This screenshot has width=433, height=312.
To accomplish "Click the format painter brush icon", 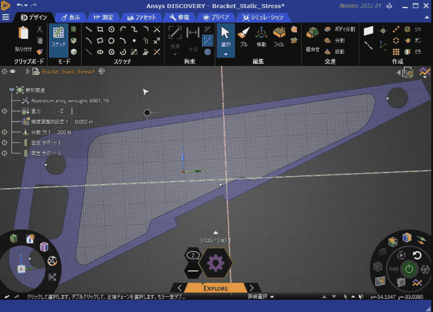I will 40,52.
